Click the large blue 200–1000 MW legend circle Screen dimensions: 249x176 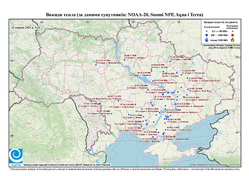pyautogui.click(x=206, y=35)
